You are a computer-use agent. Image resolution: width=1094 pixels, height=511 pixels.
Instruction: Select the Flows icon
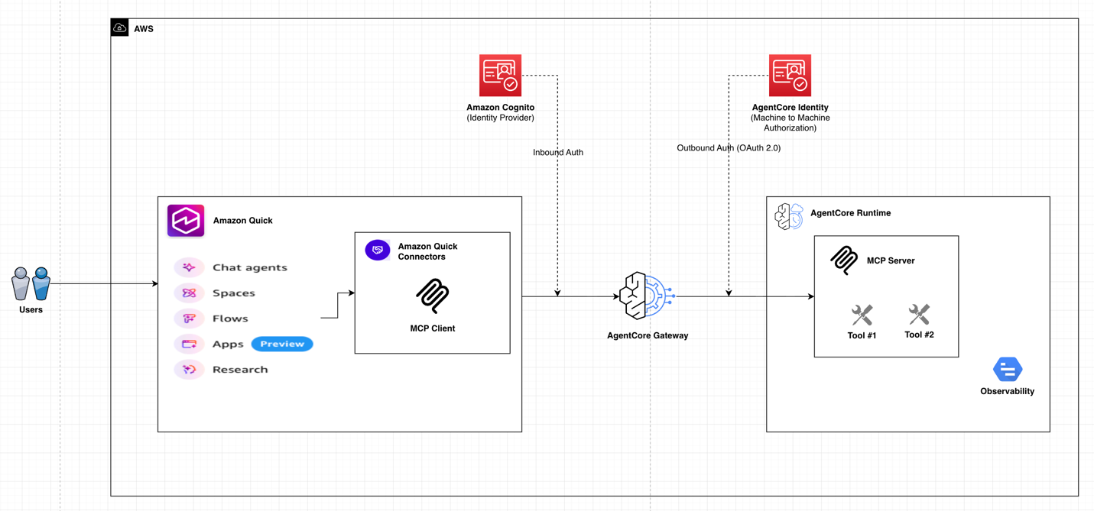pyautogui.click(x=189, y=319)
